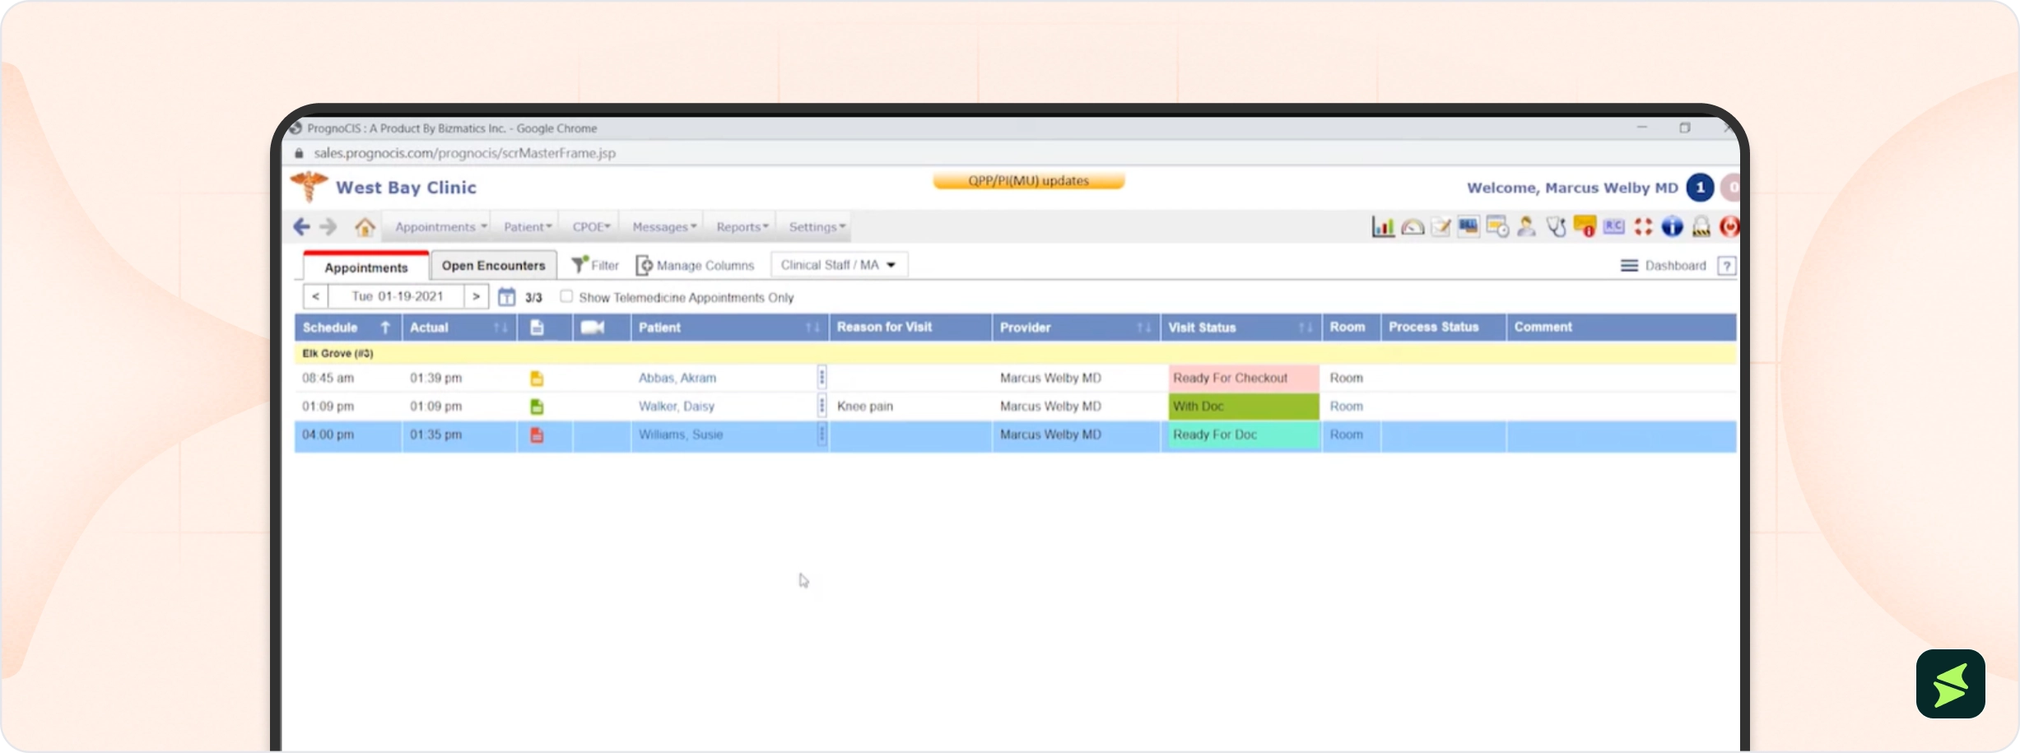Open patient Walker, Daisy
Screen dimensions: 2020x753
676,406
